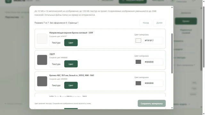Choose Текстура for Кромка АБС material
This screenshot has height=115, width=205.
[x=56, y=85]
